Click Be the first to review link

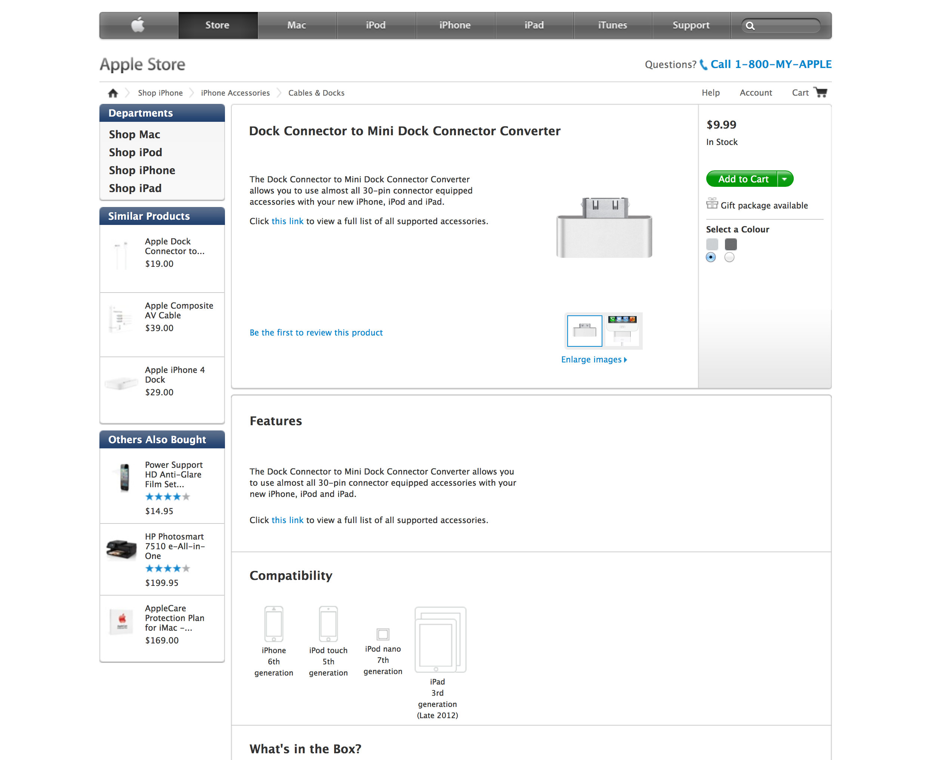tap(316, 332)
